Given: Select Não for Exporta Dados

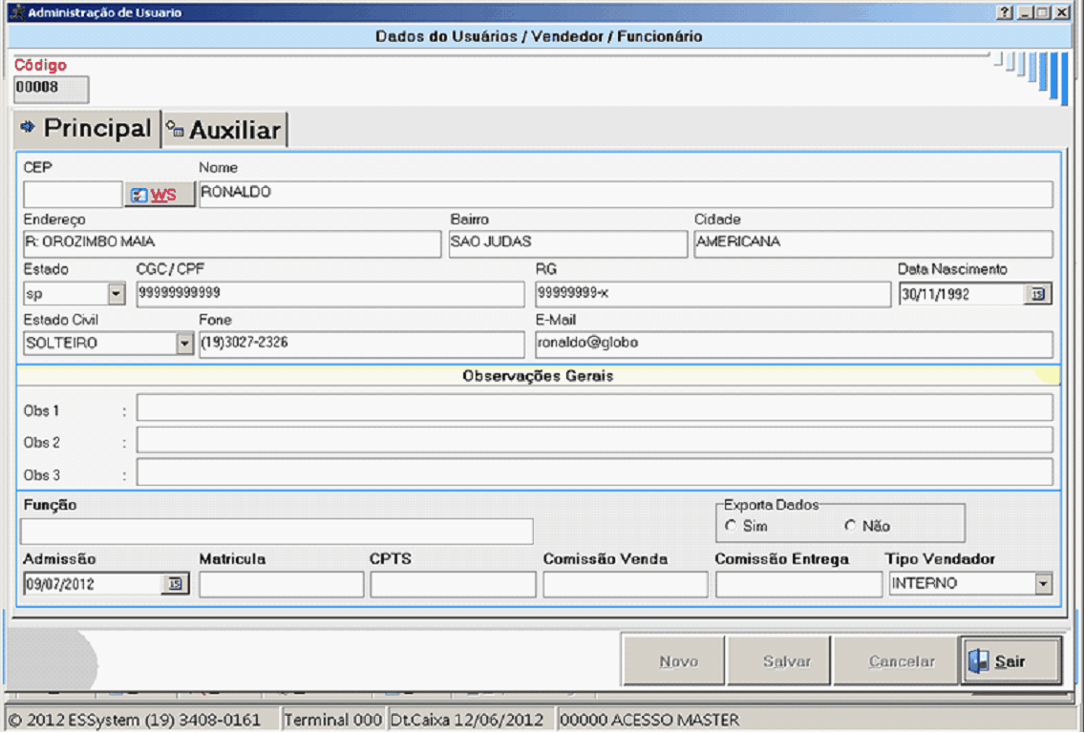Looking at the screenshot, I should (851, 526).
